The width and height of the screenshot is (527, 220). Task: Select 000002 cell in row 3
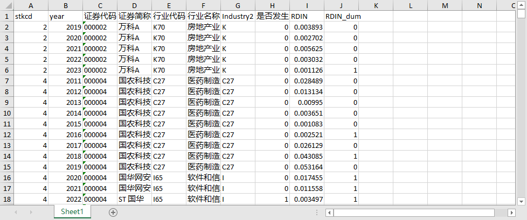pyautogui.click(x=100, y=38)
